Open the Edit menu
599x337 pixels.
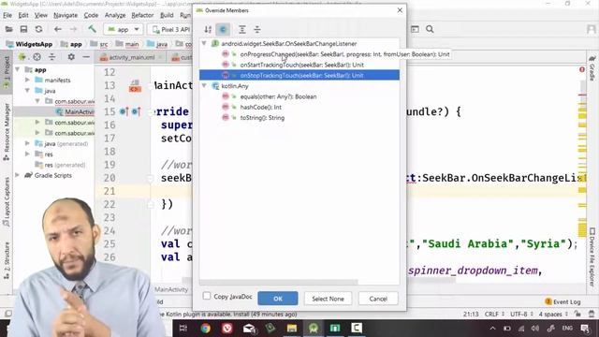pos(23,15)
